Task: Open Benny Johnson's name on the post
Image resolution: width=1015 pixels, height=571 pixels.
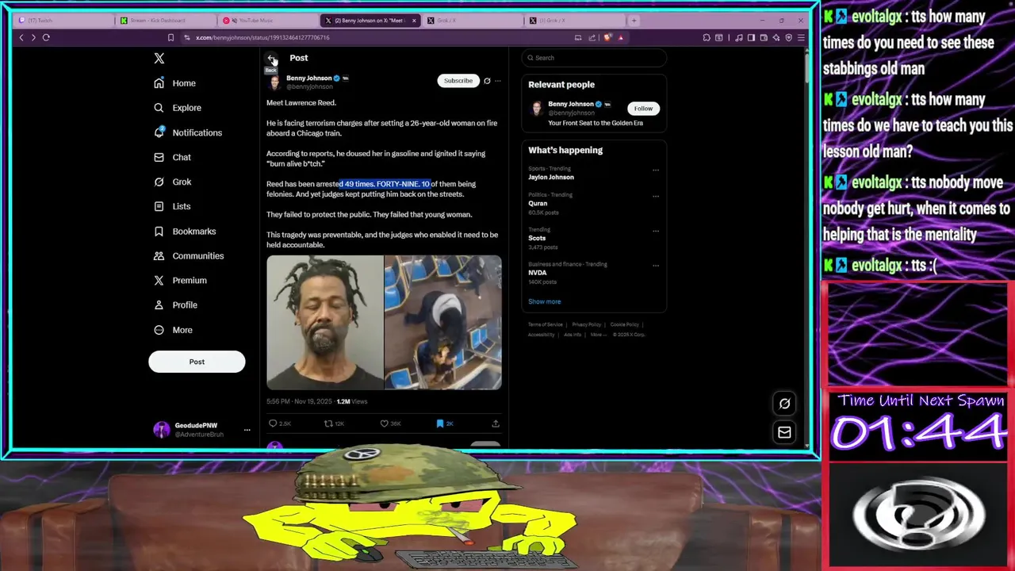Action: (x=308, y=79)
